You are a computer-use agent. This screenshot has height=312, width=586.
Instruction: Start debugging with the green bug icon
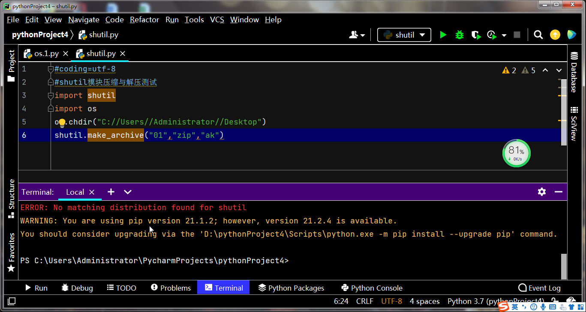(460, 35)
